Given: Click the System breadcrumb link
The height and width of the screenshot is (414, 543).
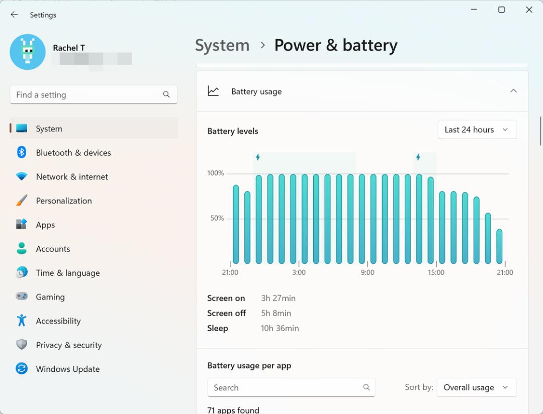Looking at the screenshot, I should coord(222,46).
